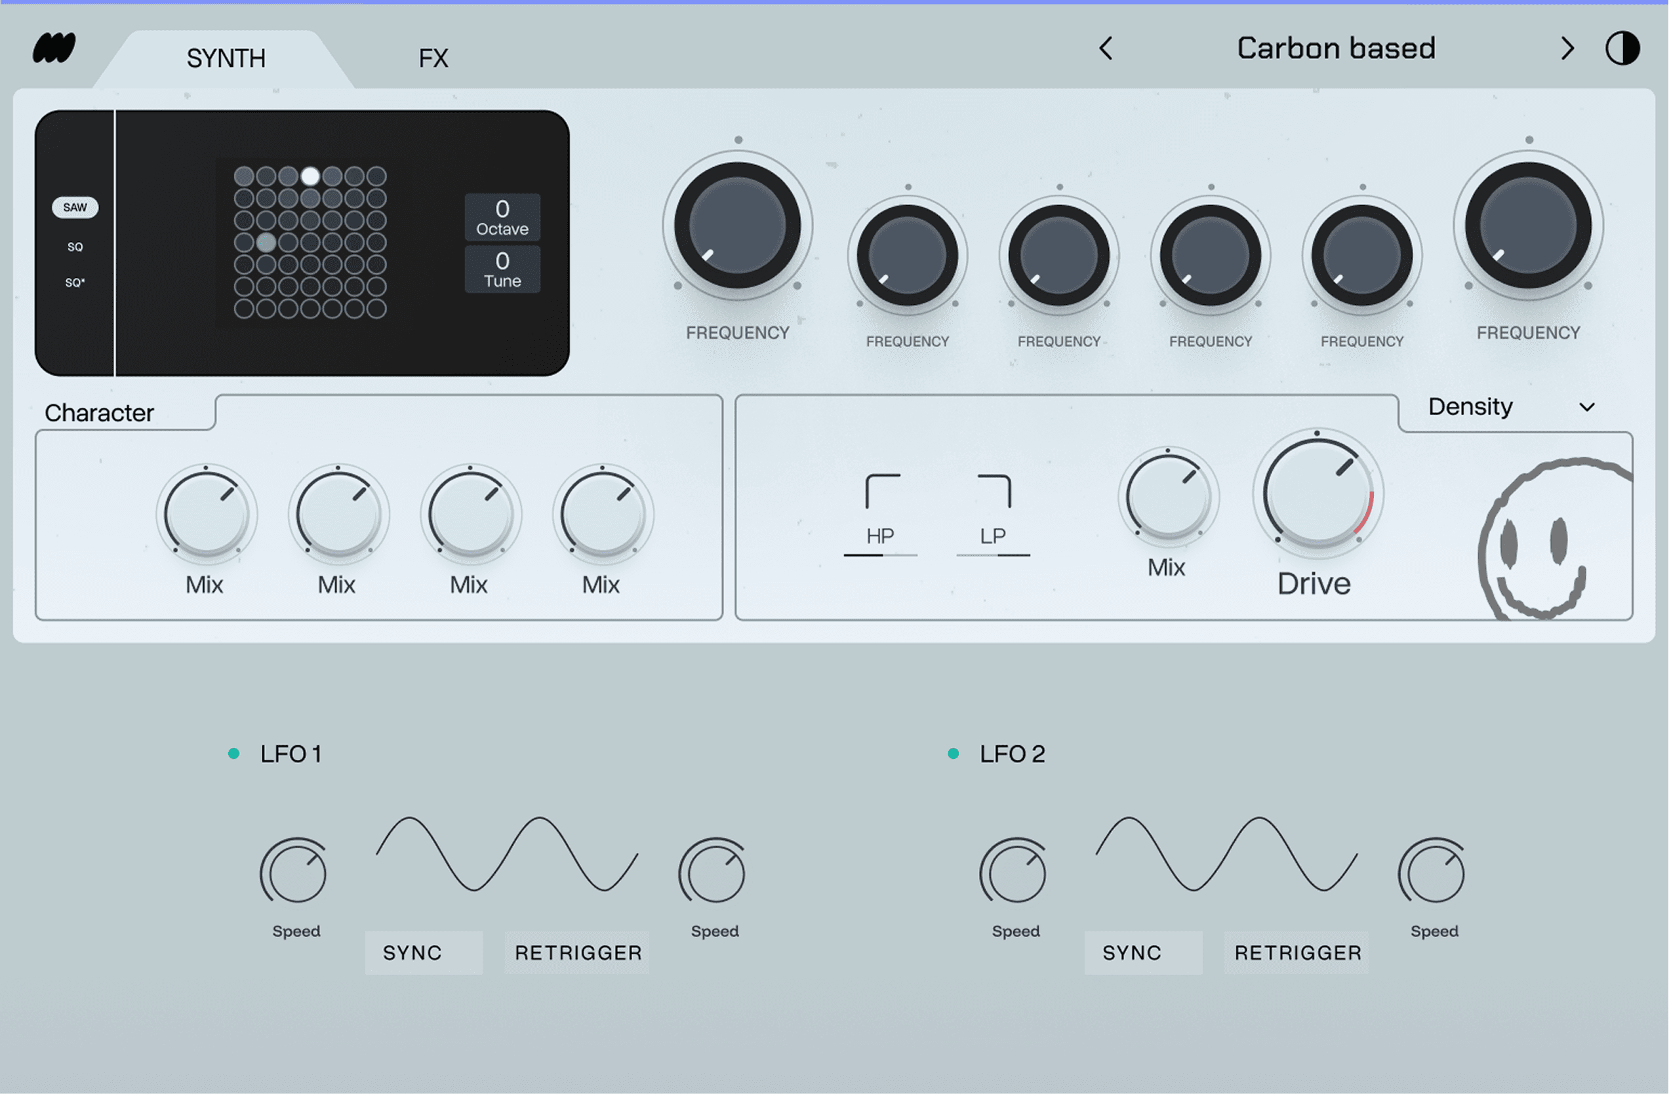Toggle the LFO 2 green indicator dot
1669x1094 pixels.
point(953,754)
